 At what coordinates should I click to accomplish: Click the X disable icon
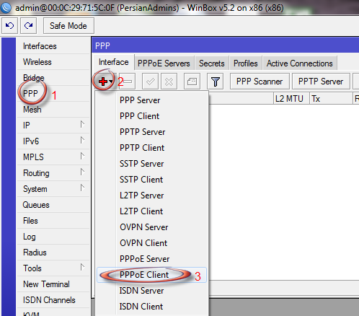click(169, 82)
